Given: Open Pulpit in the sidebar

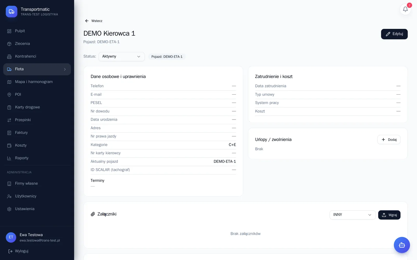Looking at the screenshot, I should click(x=37, y=31).
